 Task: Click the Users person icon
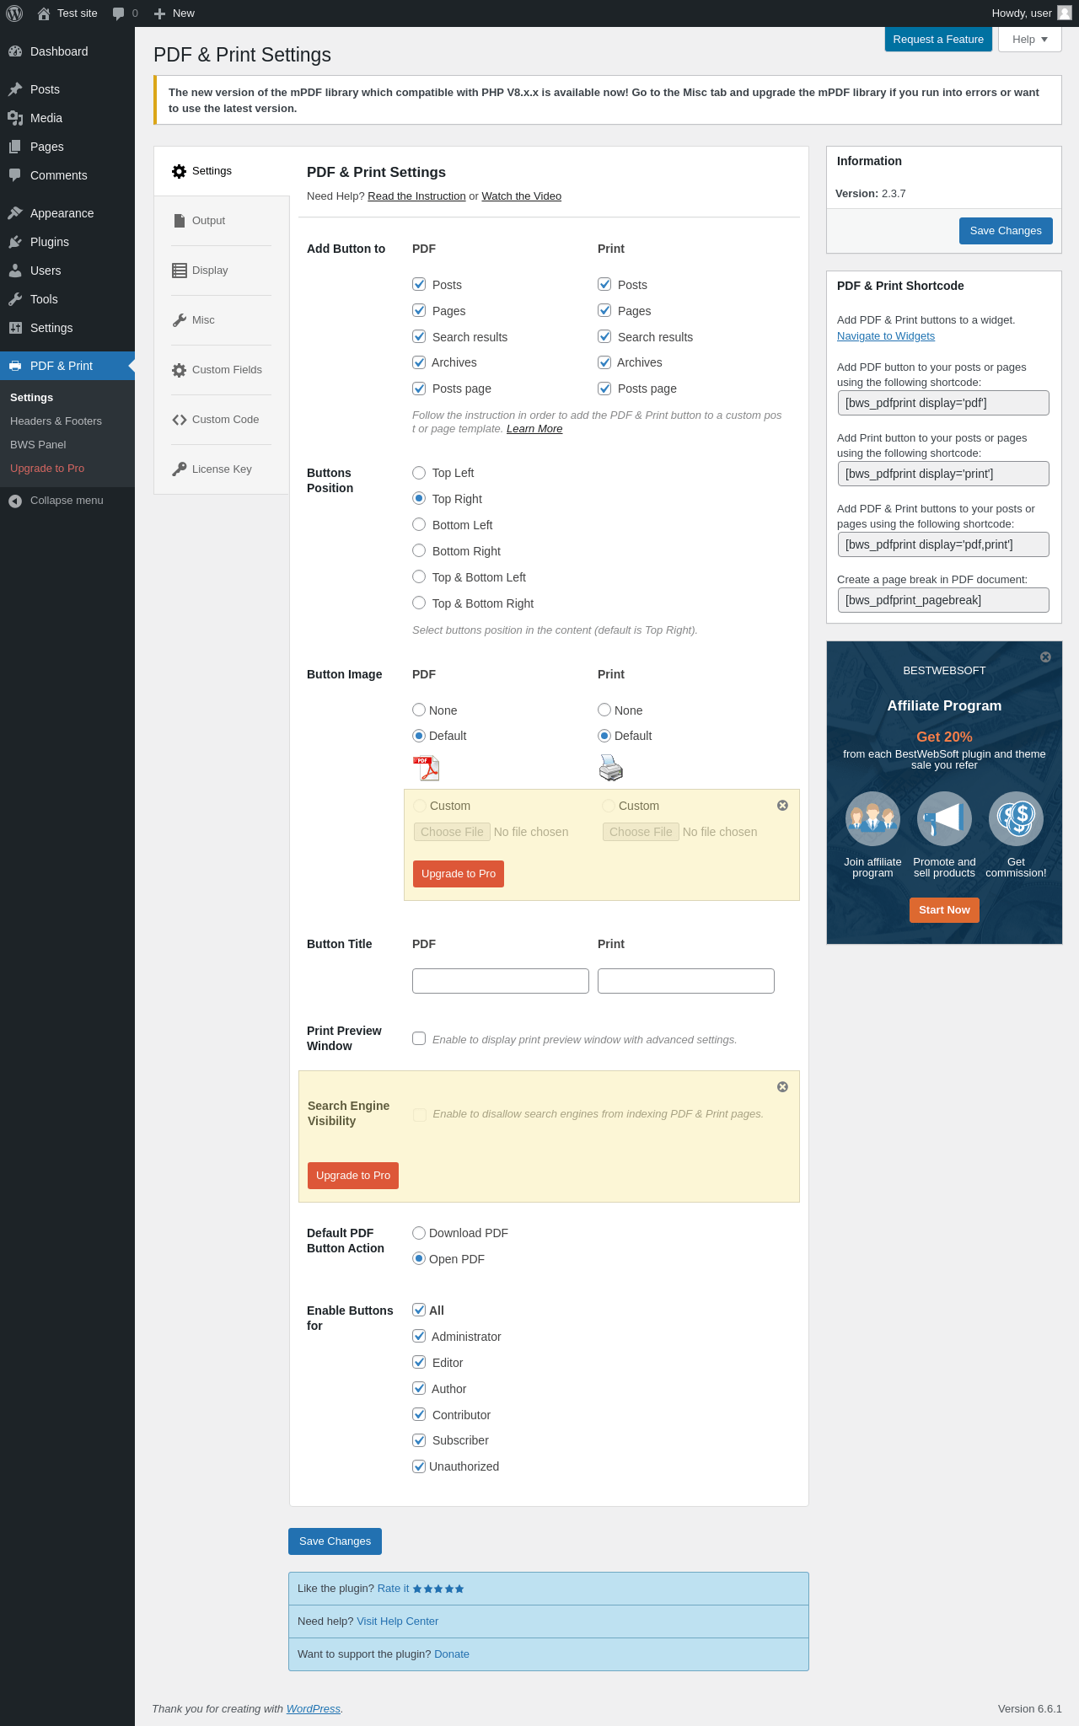tap(15, 271)
